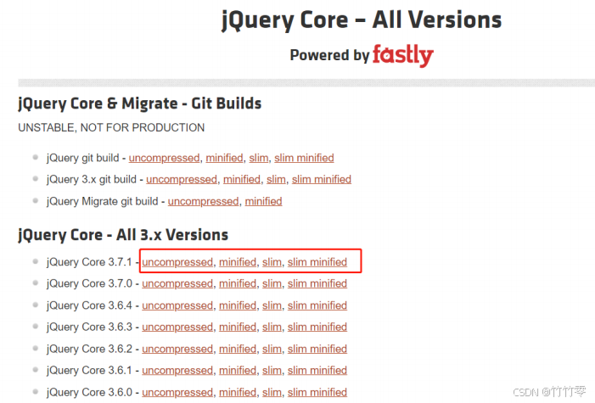Select the 'UNSTABLE, NOT FOR PRODUCTION' text

coord(111,127)
